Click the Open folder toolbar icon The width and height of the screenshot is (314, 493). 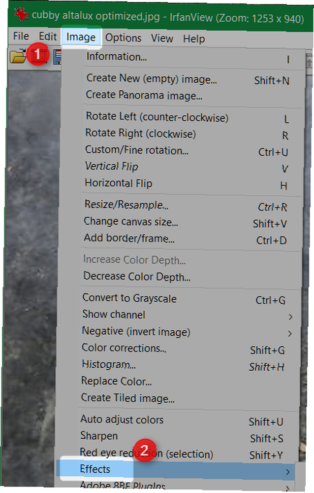[18, 56]
